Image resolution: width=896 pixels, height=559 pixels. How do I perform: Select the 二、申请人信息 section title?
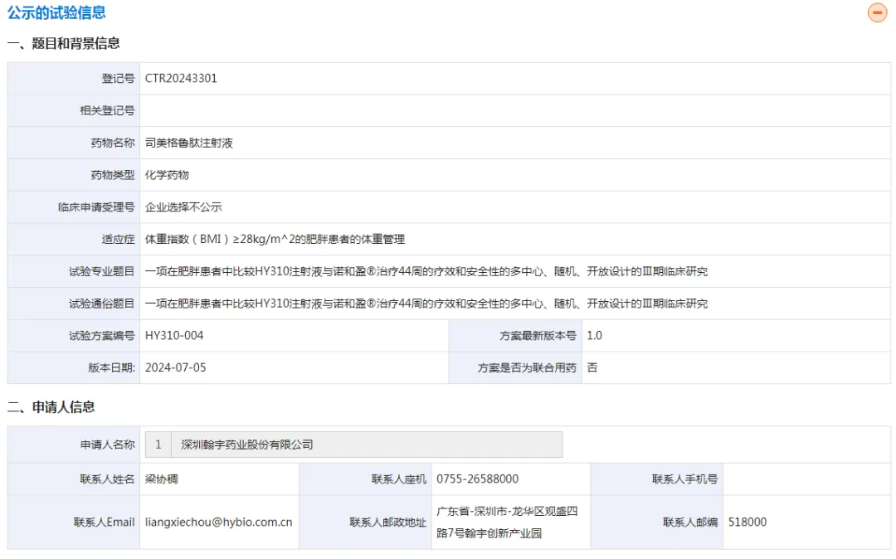51,407
